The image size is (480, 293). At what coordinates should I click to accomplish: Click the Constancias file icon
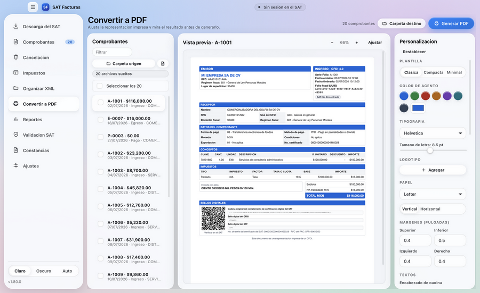click(15, 150)
